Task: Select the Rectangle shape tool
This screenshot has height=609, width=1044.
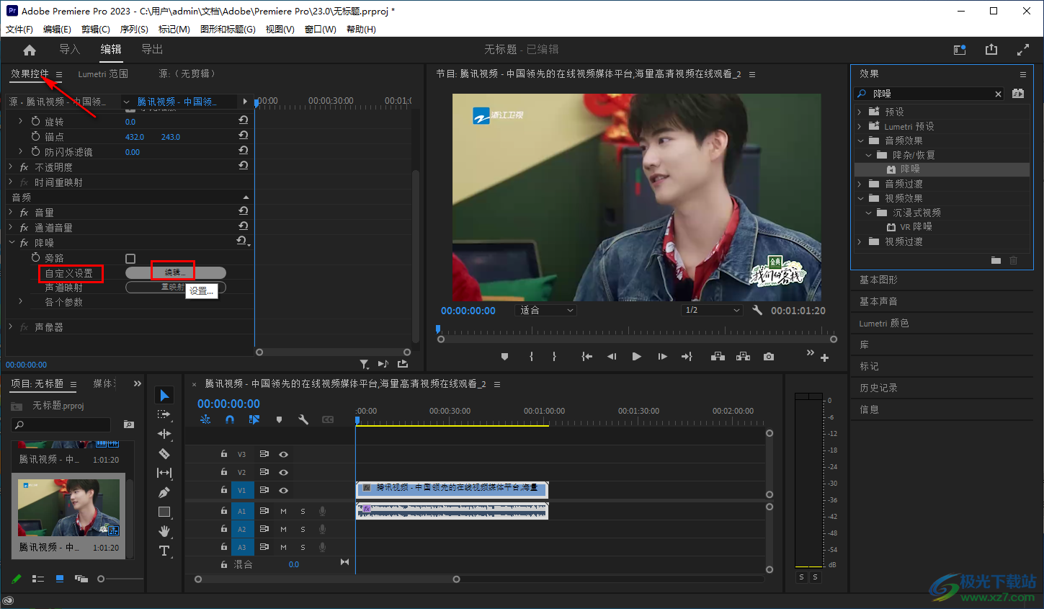Action: point(164,512)
